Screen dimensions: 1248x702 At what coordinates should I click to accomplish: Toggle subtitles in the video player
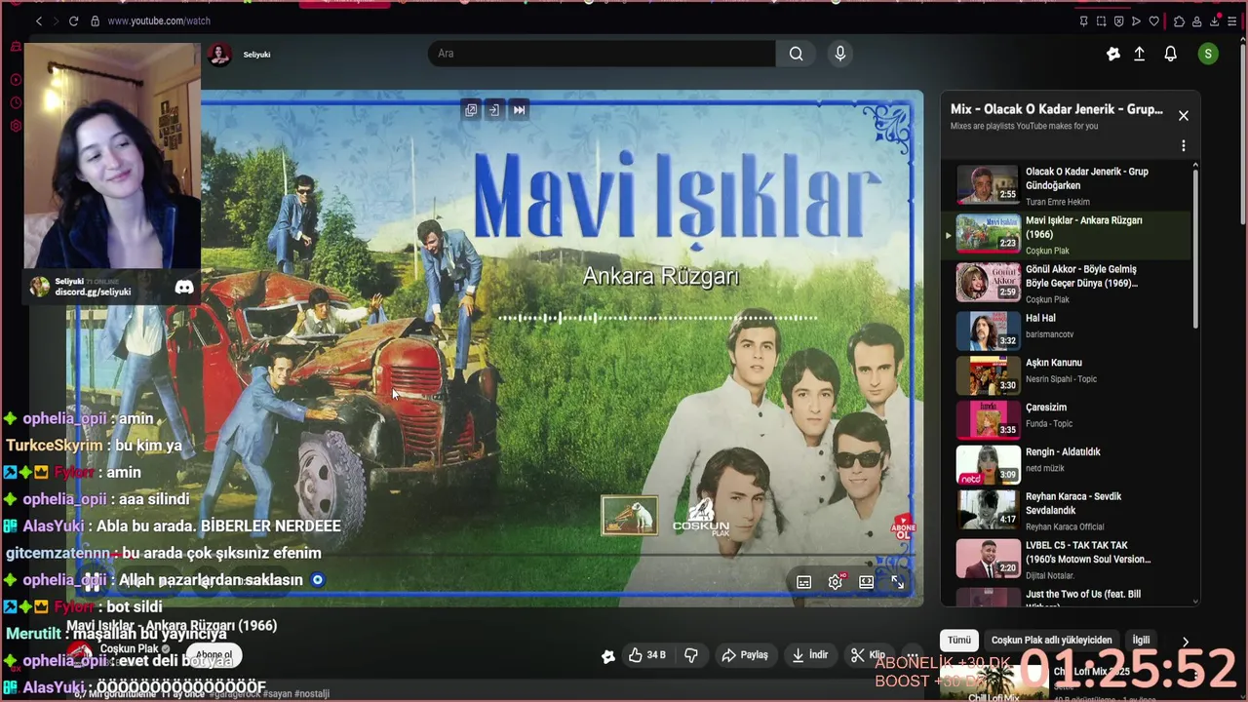coord(804,582)
